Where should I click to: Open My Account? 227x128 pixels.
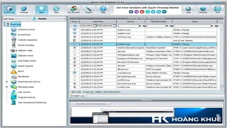74,10
